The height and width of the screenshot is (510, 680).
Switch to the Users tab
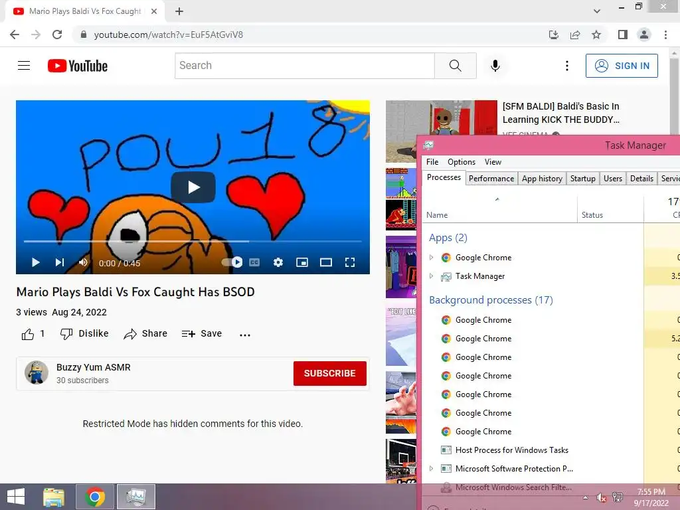coord(613,178)
